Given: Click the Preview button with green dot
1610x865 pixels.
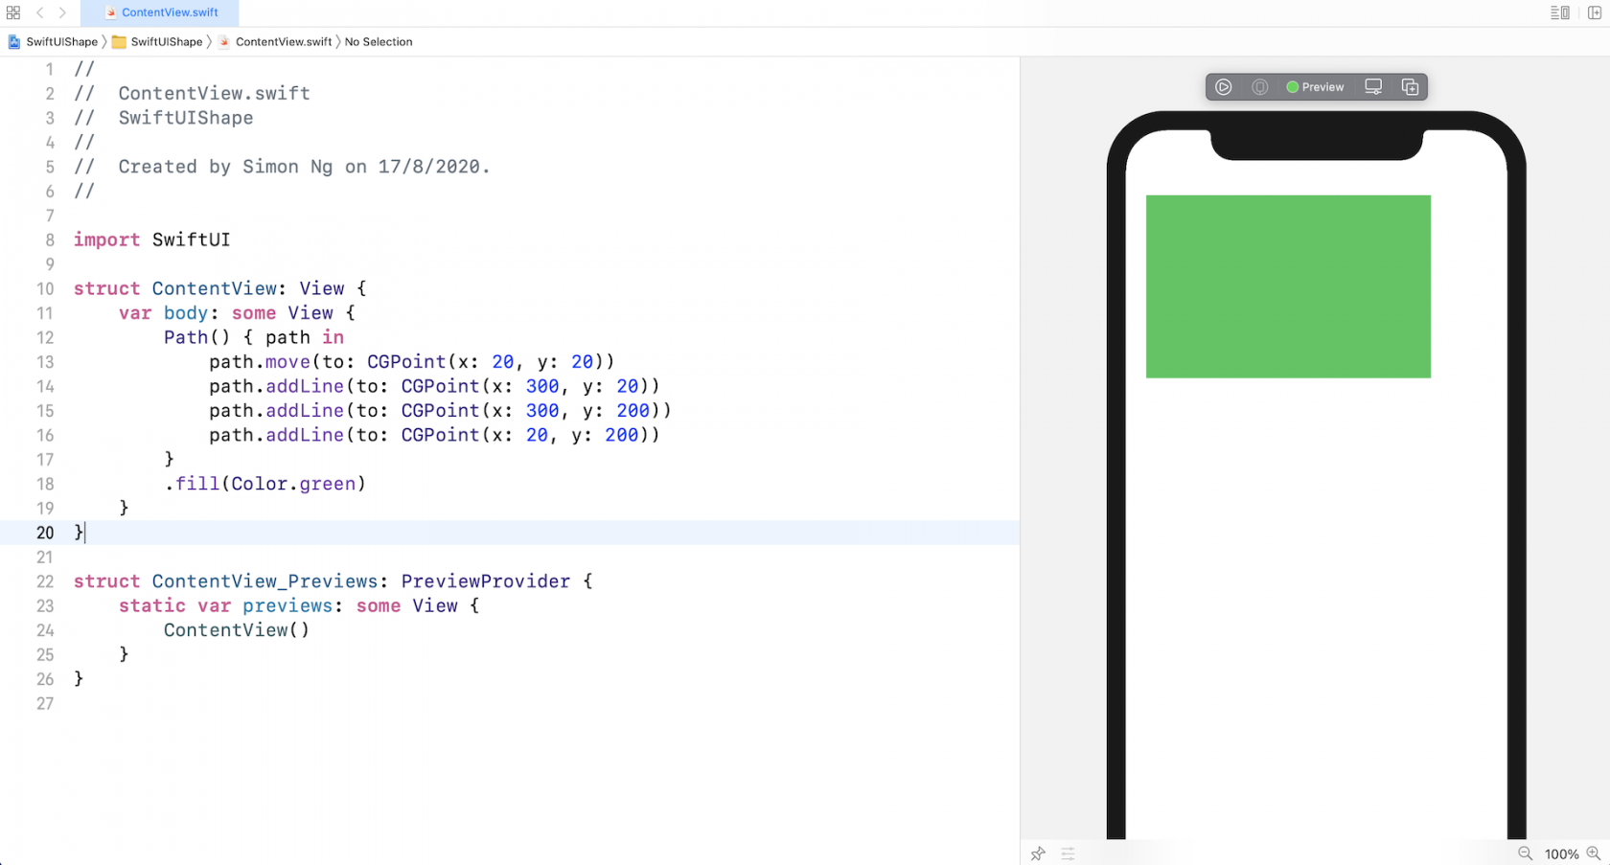Looking at the screenshot, I should coord(1315,86).
